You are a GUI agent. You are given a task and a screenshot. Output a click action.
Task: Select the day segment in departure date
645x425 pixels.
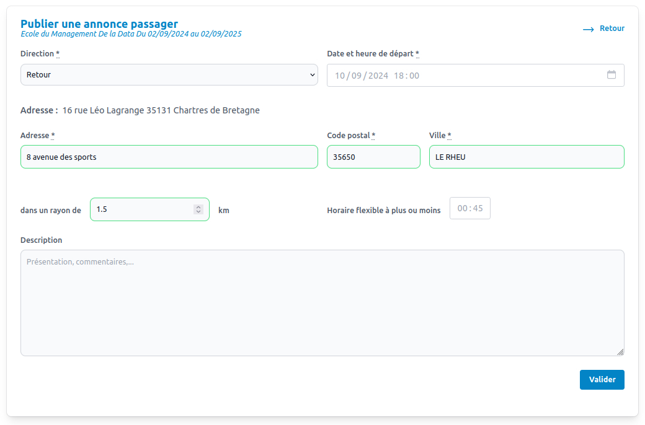click(340, 76)
